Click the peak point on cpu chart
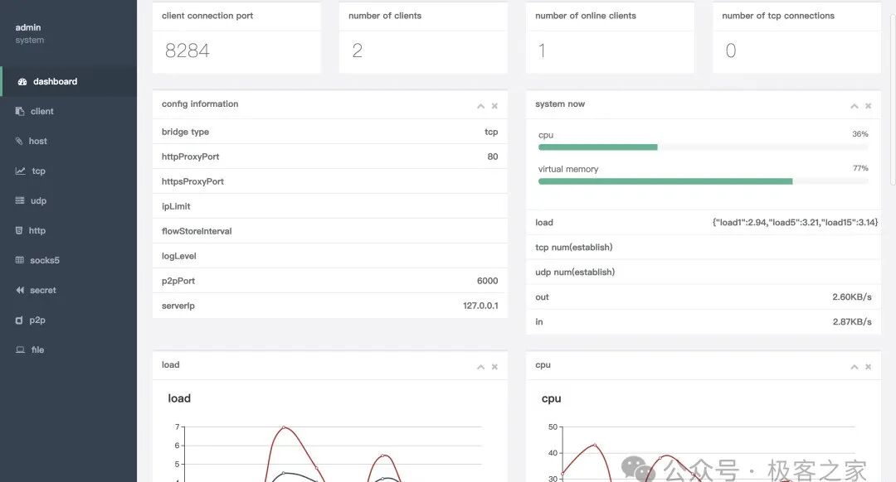 pyautogui.click(x=595, y=445)
